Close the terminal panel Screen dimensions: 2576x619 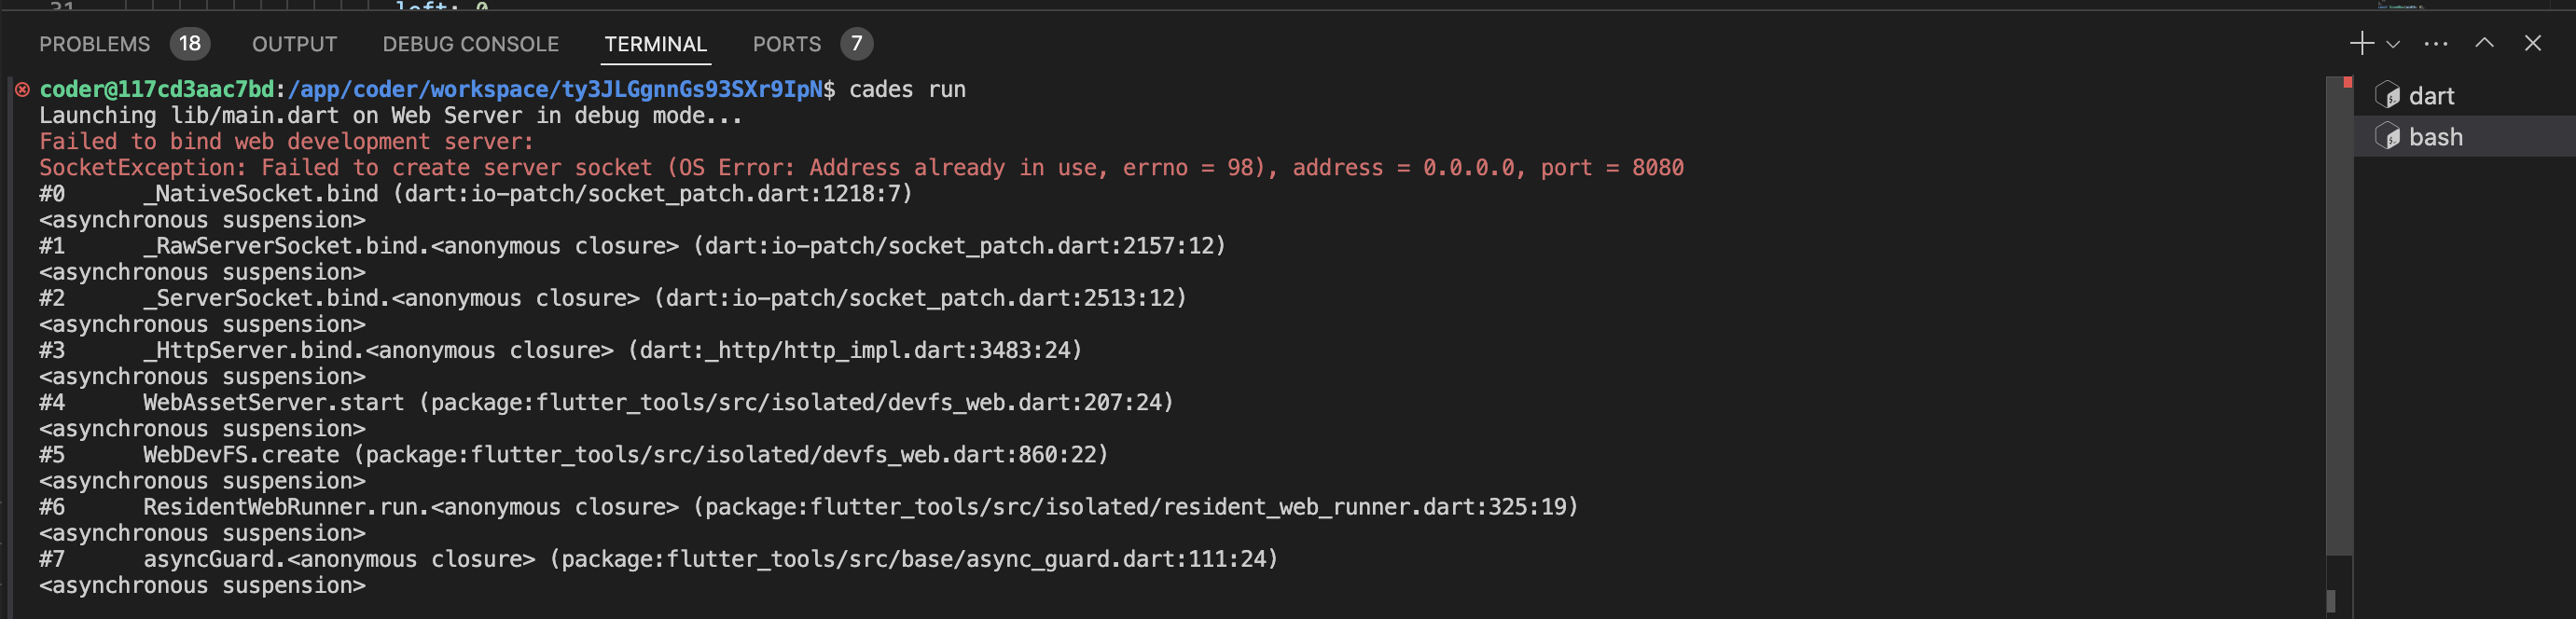click(2532, 43)
